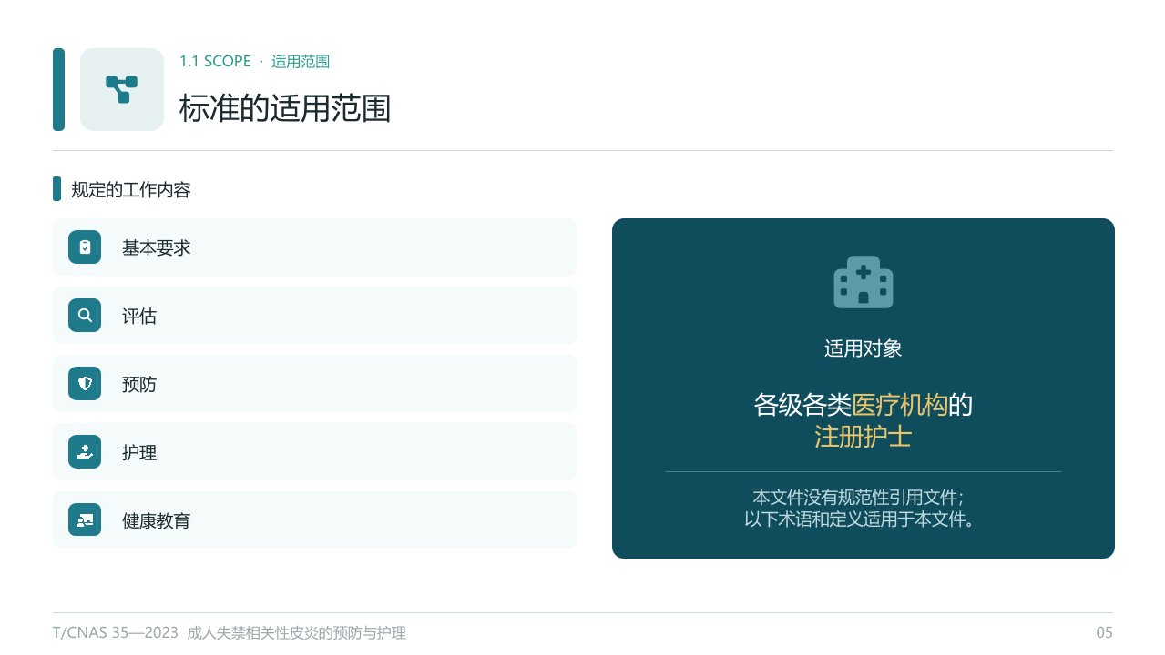The width and height of the screenshot is (1165, 655).
Task: Select the 评估 list row
Action: 315,316
